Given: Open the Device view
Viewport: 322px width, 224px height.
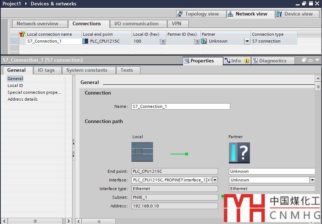Looking at the screenshot, I should pyautogui.click(x=295, y=14).
